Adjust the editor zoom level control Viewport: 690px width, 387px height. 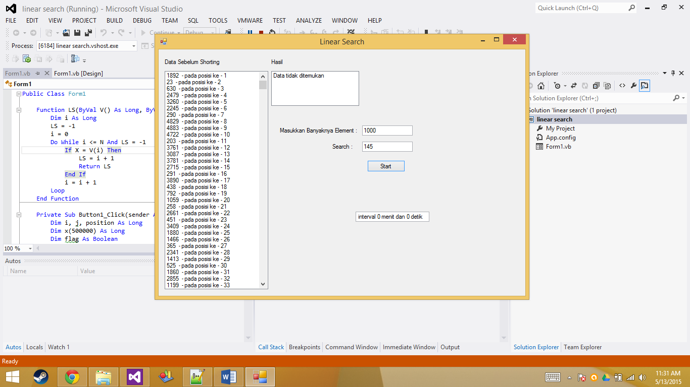17,248
